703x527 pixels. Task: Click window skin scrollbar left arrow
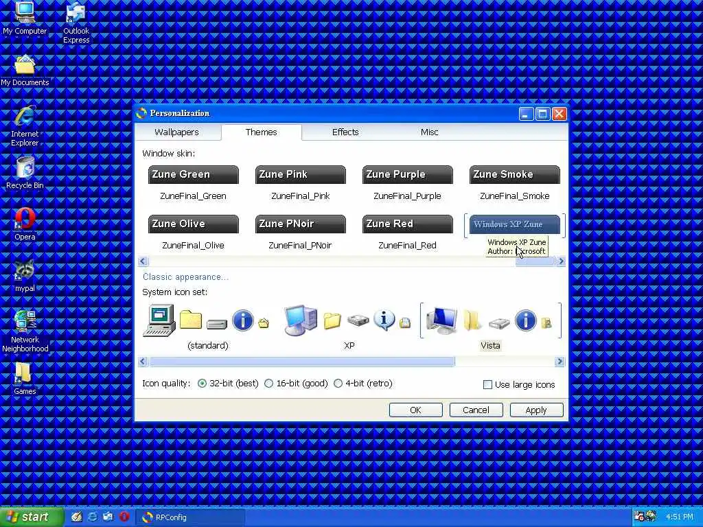click(143, 261)
